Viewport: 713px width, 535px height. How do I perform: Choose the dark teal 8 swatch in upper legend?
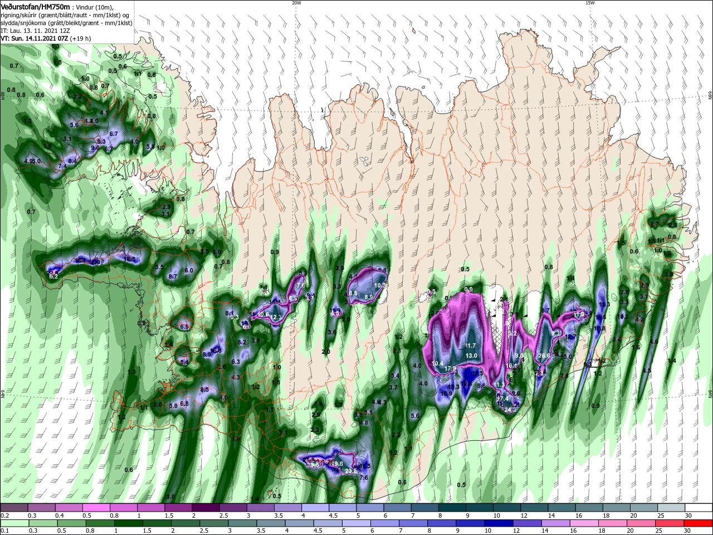[452, 508]
